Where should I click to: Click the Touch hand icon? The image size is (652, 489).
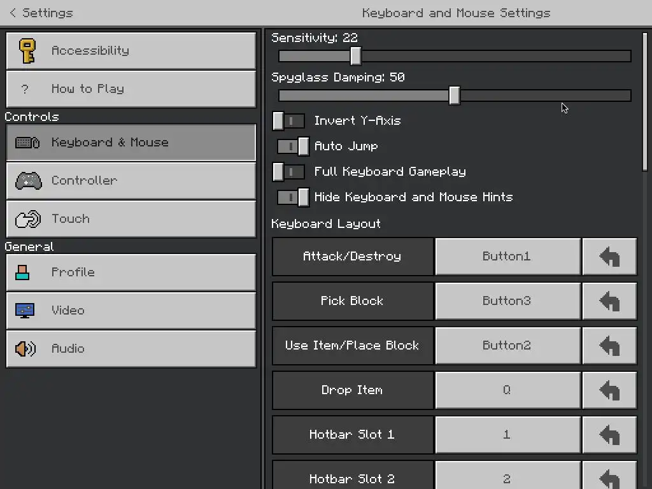point(28,219)
